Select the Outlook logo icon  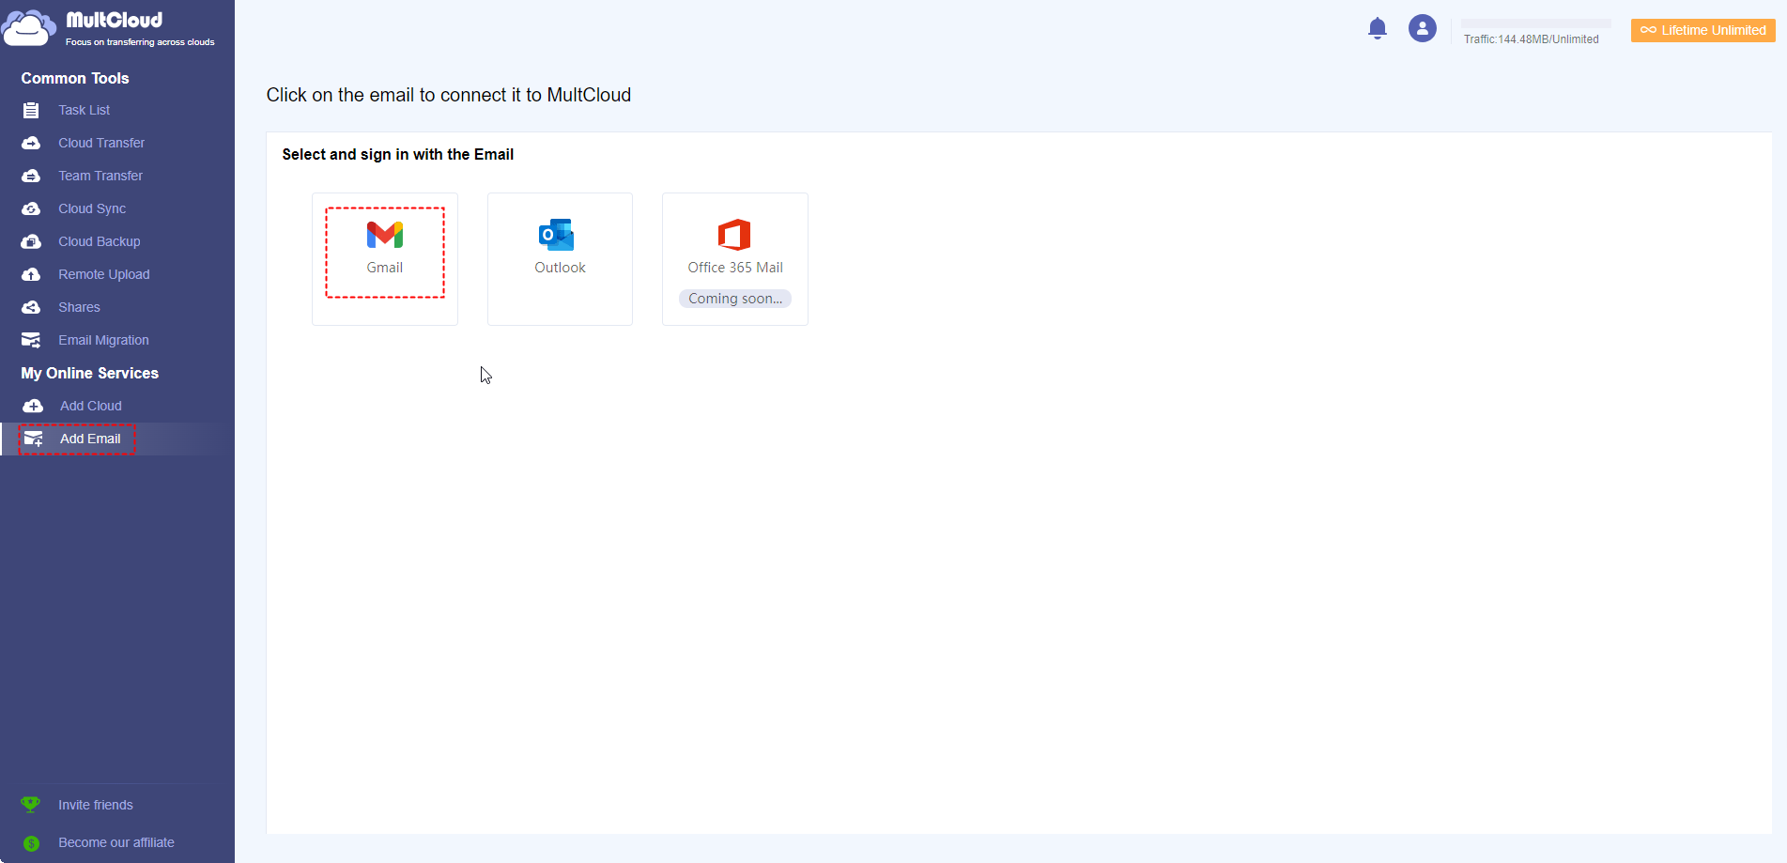[x=557, y=235]
